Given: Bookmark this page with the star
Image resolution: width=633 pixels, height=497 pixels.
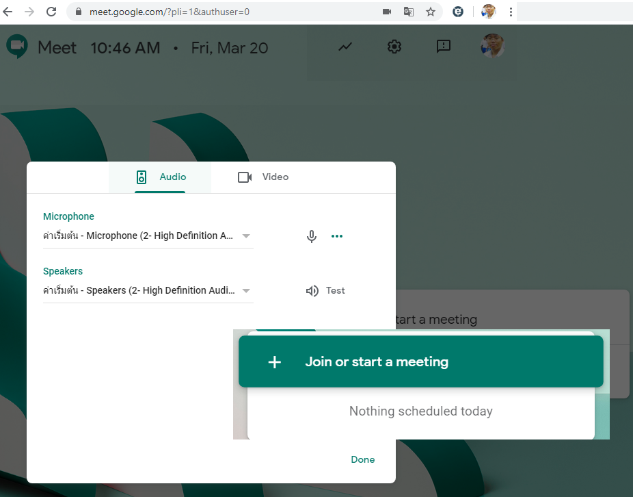Looking at the screenshot, I should coord(431,12).
